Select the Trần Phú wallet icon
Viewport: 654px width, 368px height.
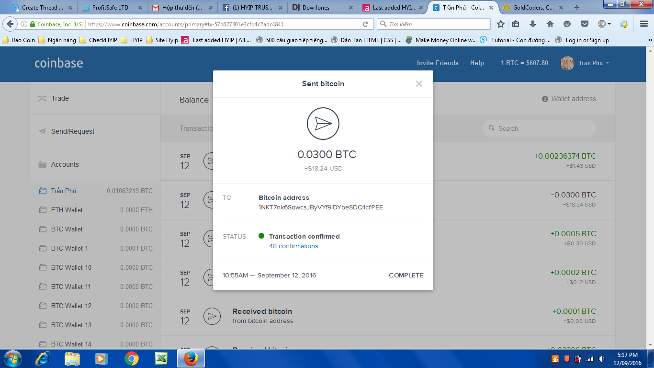tap(42, 191)
